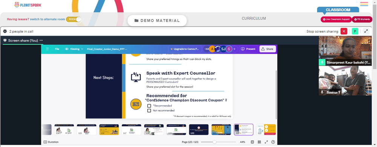Viewport: 377px width, 147px height.
Task: Select slide thumbnail 114
Action: (64, 129)
